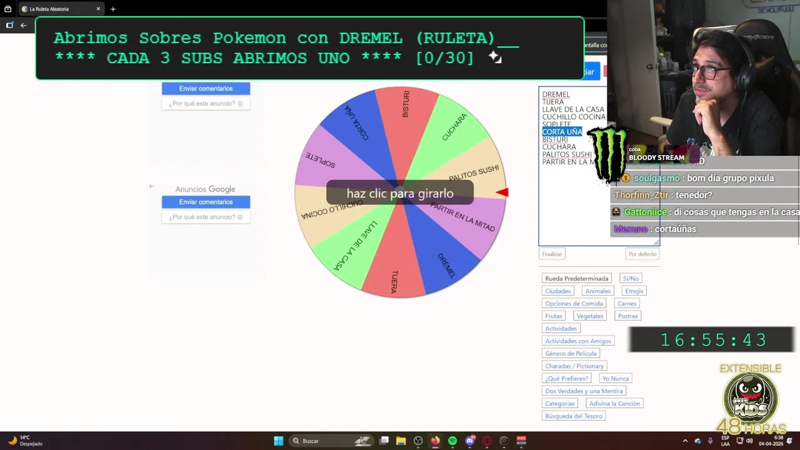Viewport: 800px width, 450px height.
Task: Select the Emojis preset
Action: pyautogui.click(x=634, y=291)
